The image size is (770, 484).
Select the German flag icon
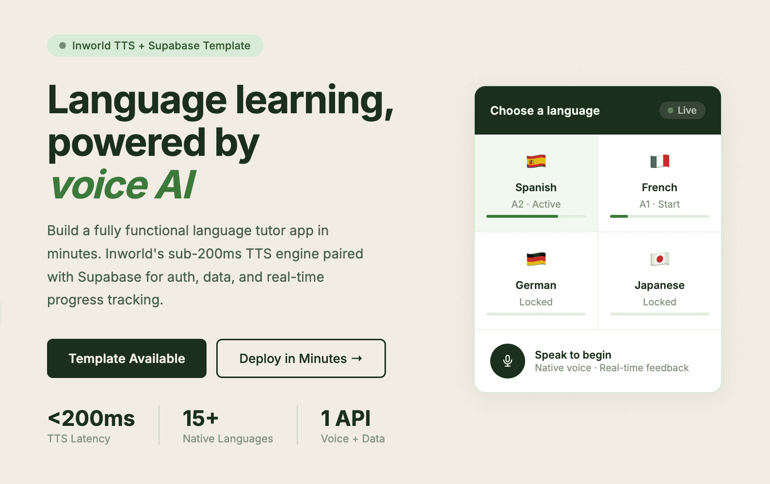tap(536, 259)
